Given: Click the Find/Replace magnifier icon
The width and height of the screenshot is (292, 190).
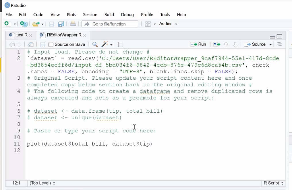Looking at the screenshot, I should 95,44.
